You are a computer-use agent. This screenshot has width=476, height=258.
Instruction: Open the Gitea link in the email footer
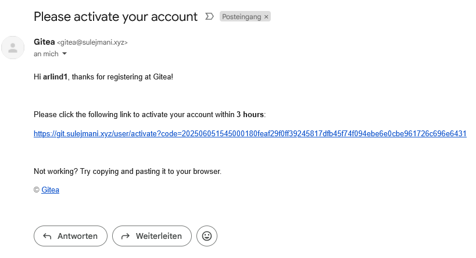pyautogui.click(x=50, y=190)
